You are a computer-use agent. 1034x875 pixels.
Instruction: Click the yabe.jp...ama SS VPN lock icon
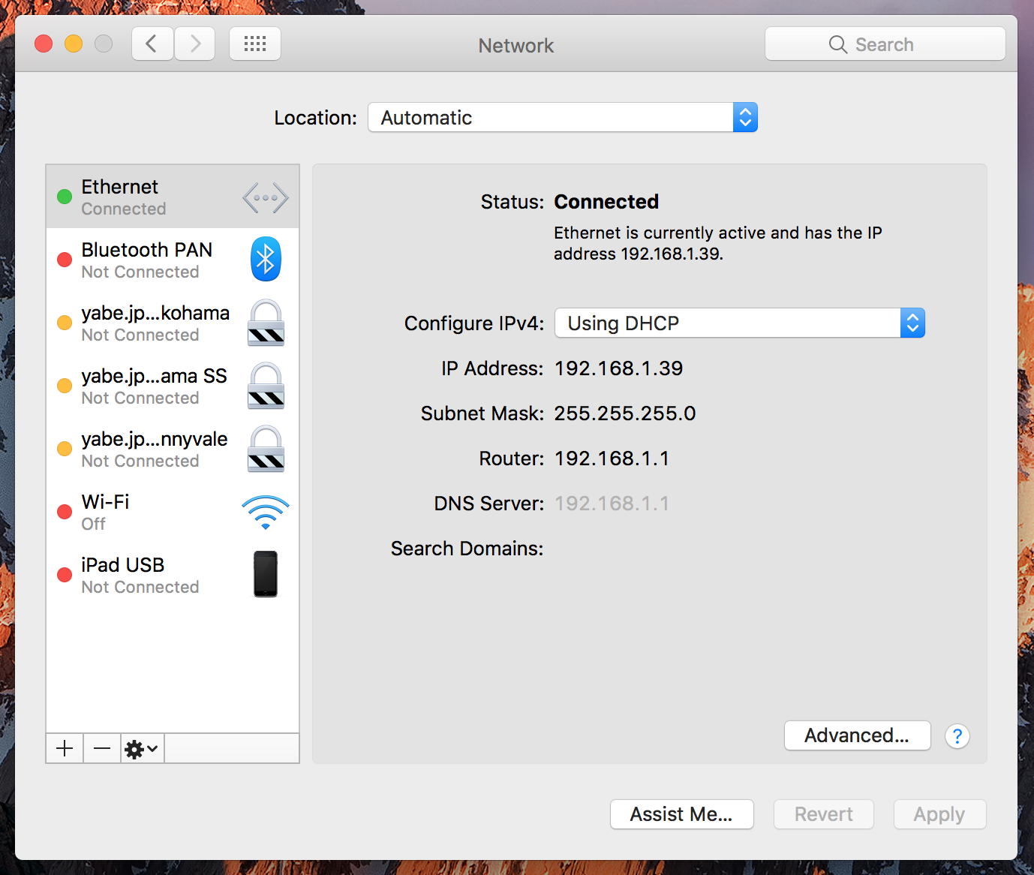coord(266,386)
